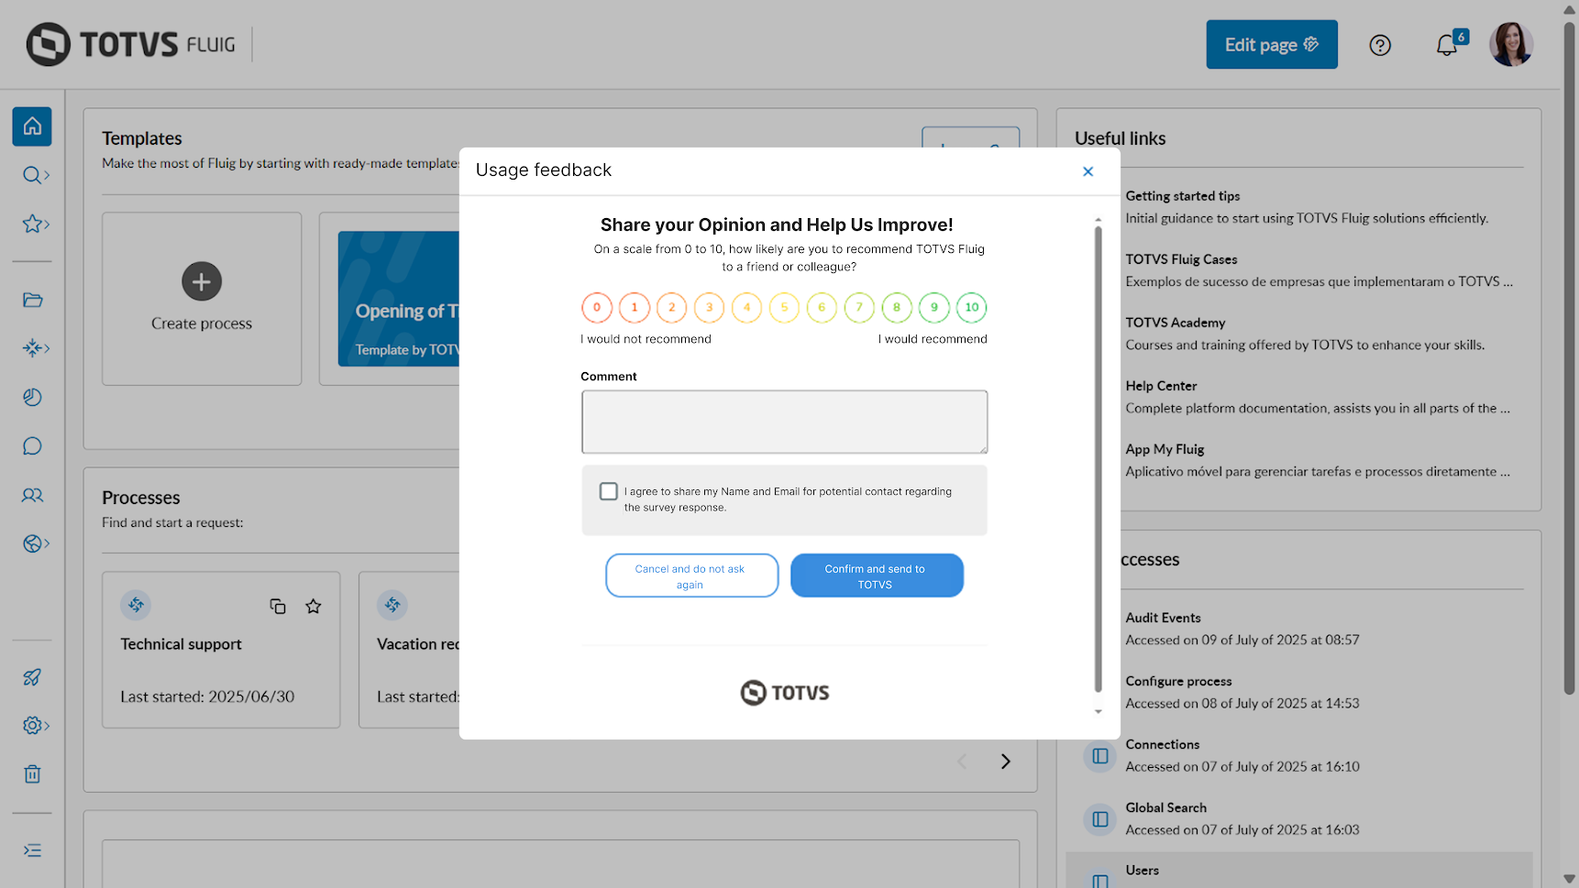This screenshot has height=888, width=1579.
Task: Click the Global Search recent access icon
Action: [1100, 819]
